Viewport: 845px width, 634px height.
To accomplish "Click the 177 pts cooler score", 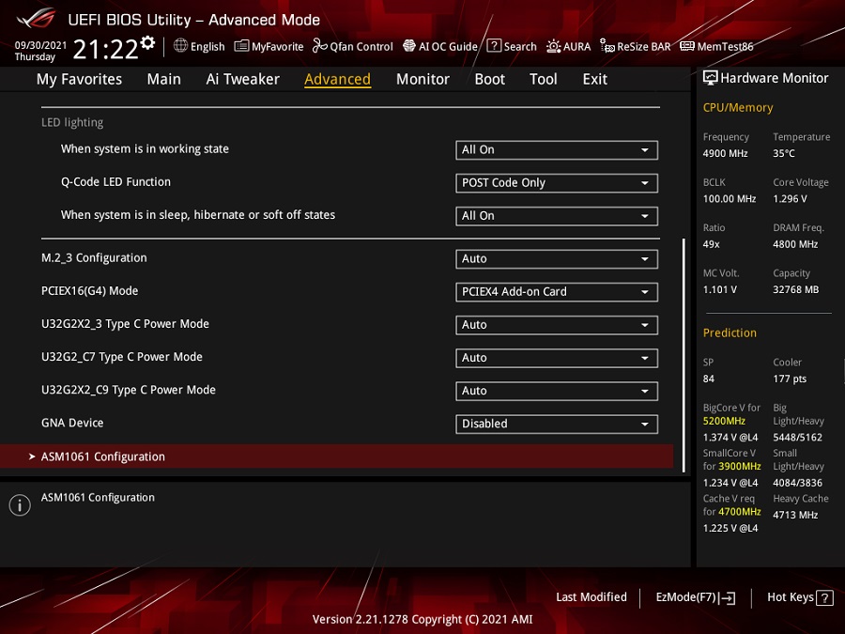I will pos(790,379).
